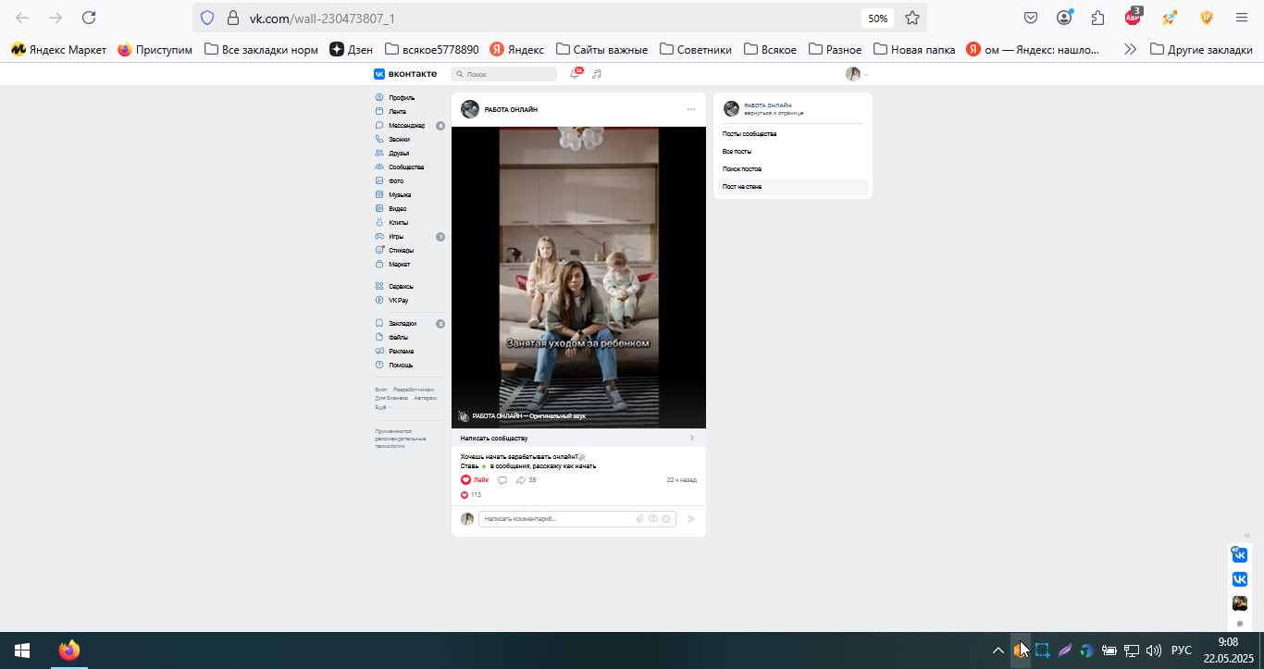Bookmark this page with the star icon

click(x=912, y=18)
